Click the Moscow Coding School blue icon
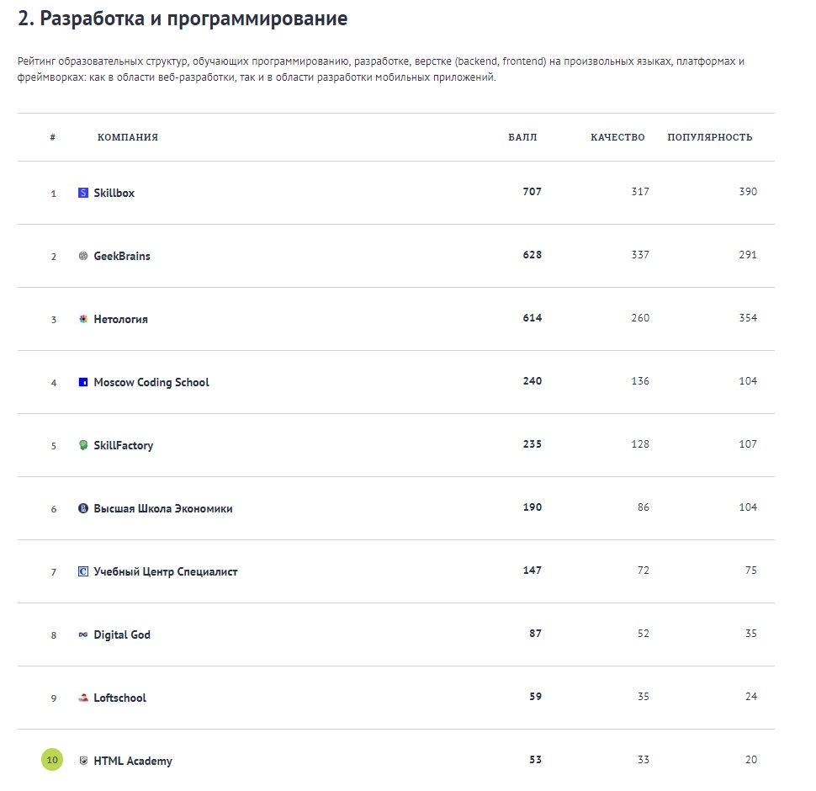 (x=83, y=383)
